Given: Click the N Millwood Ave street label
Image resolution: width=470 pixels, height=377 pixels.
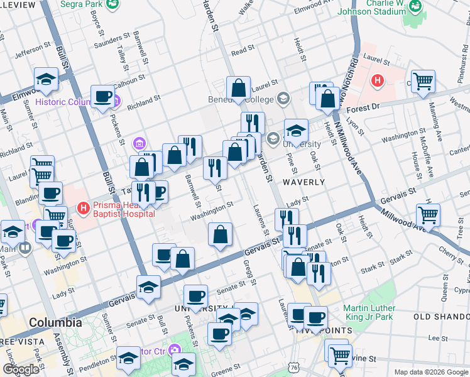Looking at the screenshot, I should (x=348, y=148).
